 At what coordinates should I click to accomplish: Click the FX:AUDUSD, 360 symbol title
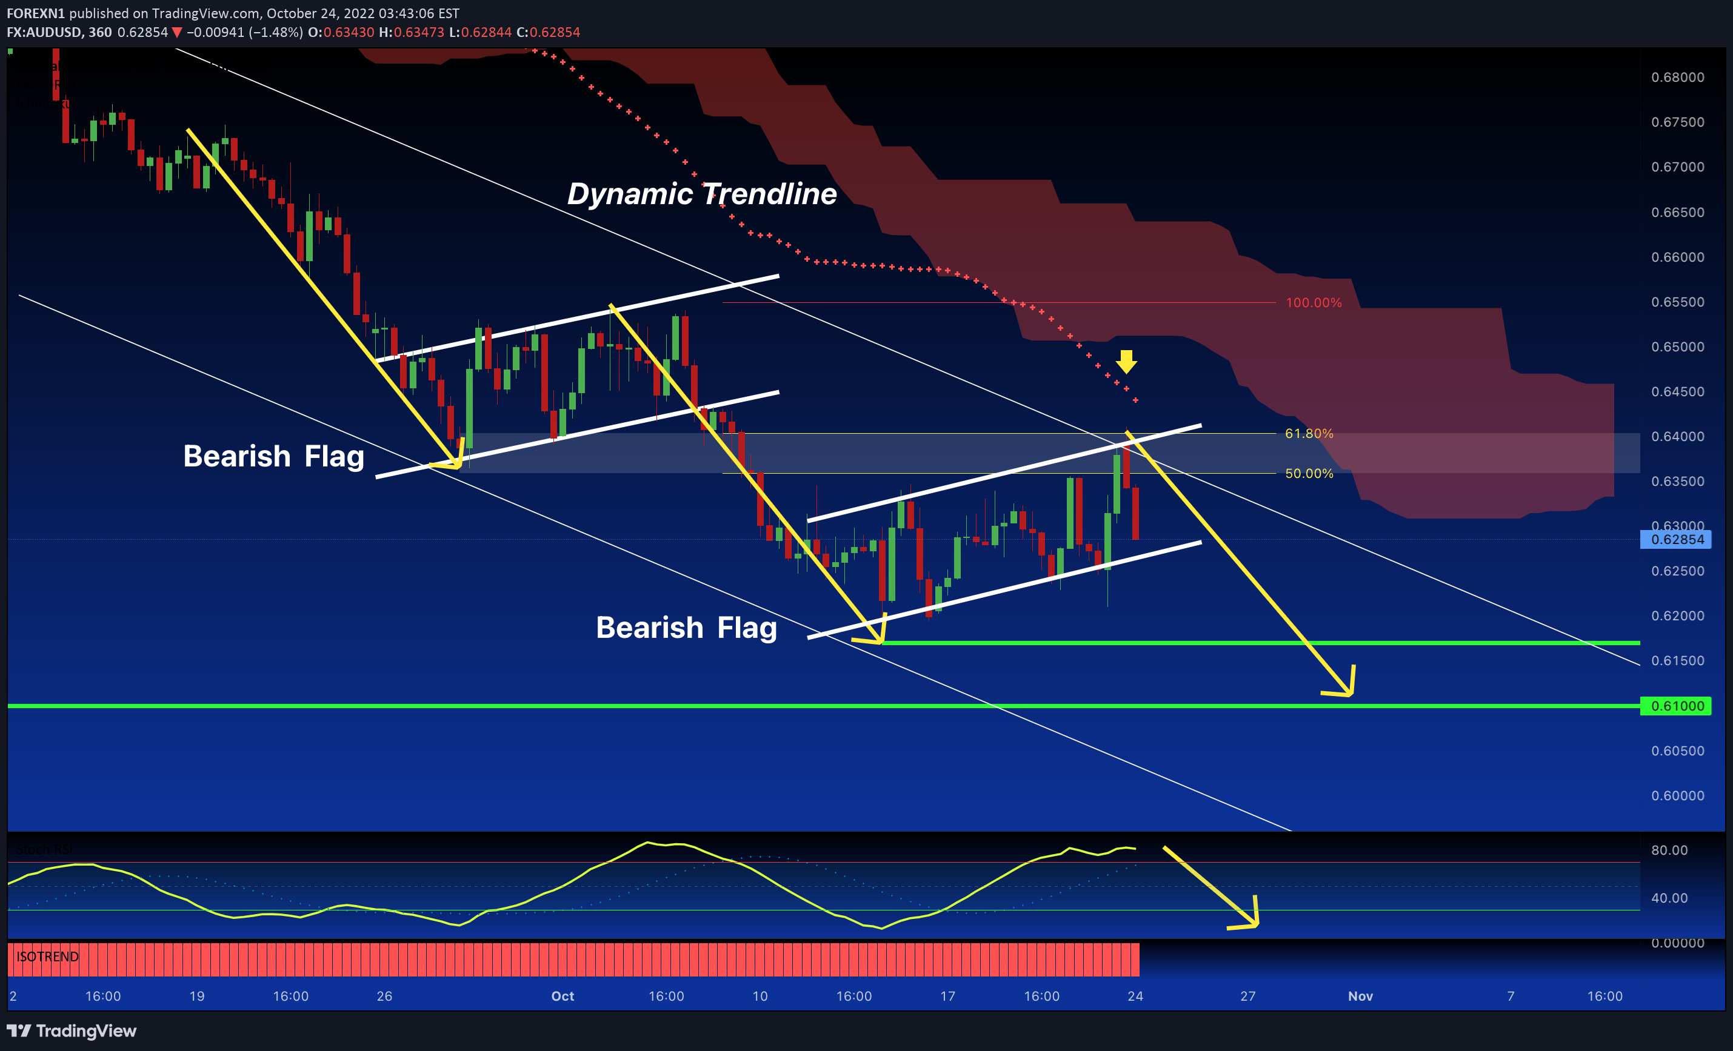59,32
